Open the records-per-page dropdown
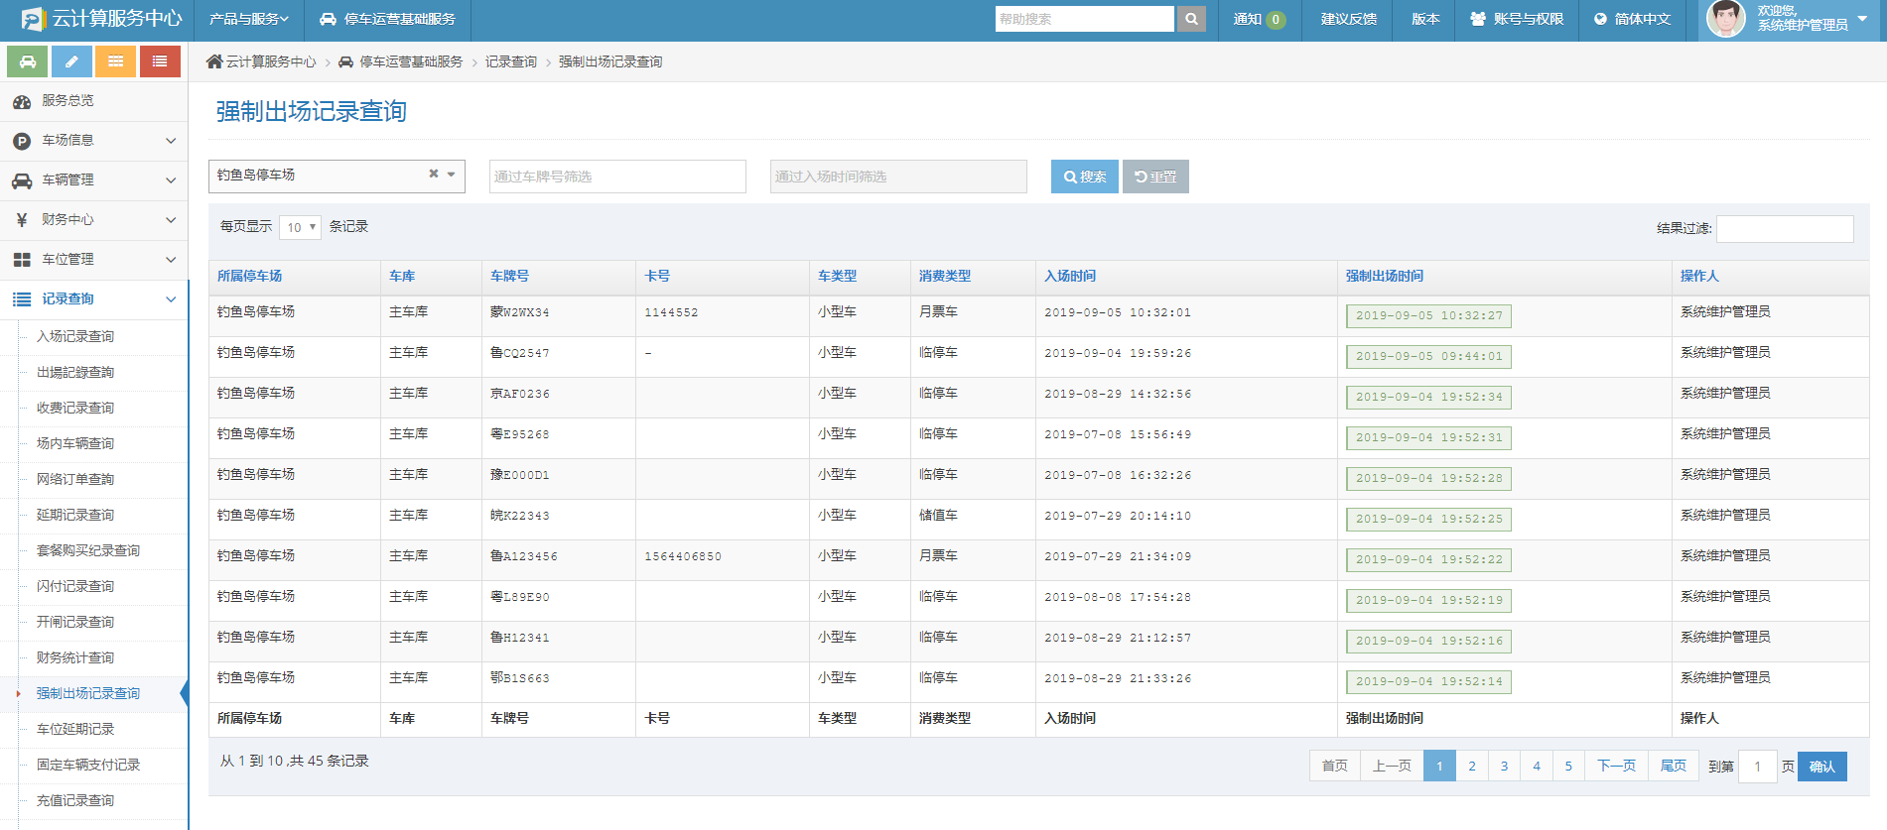The width and height of the screenshot is (1887, 830). [x=300, y=227]
